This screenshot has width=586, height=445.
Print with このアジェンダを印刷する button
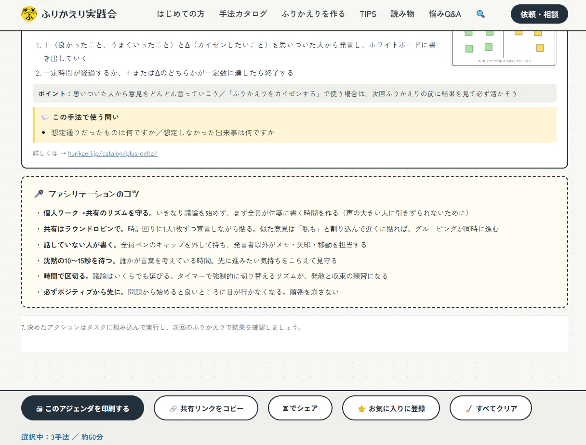tap(82, 408)
